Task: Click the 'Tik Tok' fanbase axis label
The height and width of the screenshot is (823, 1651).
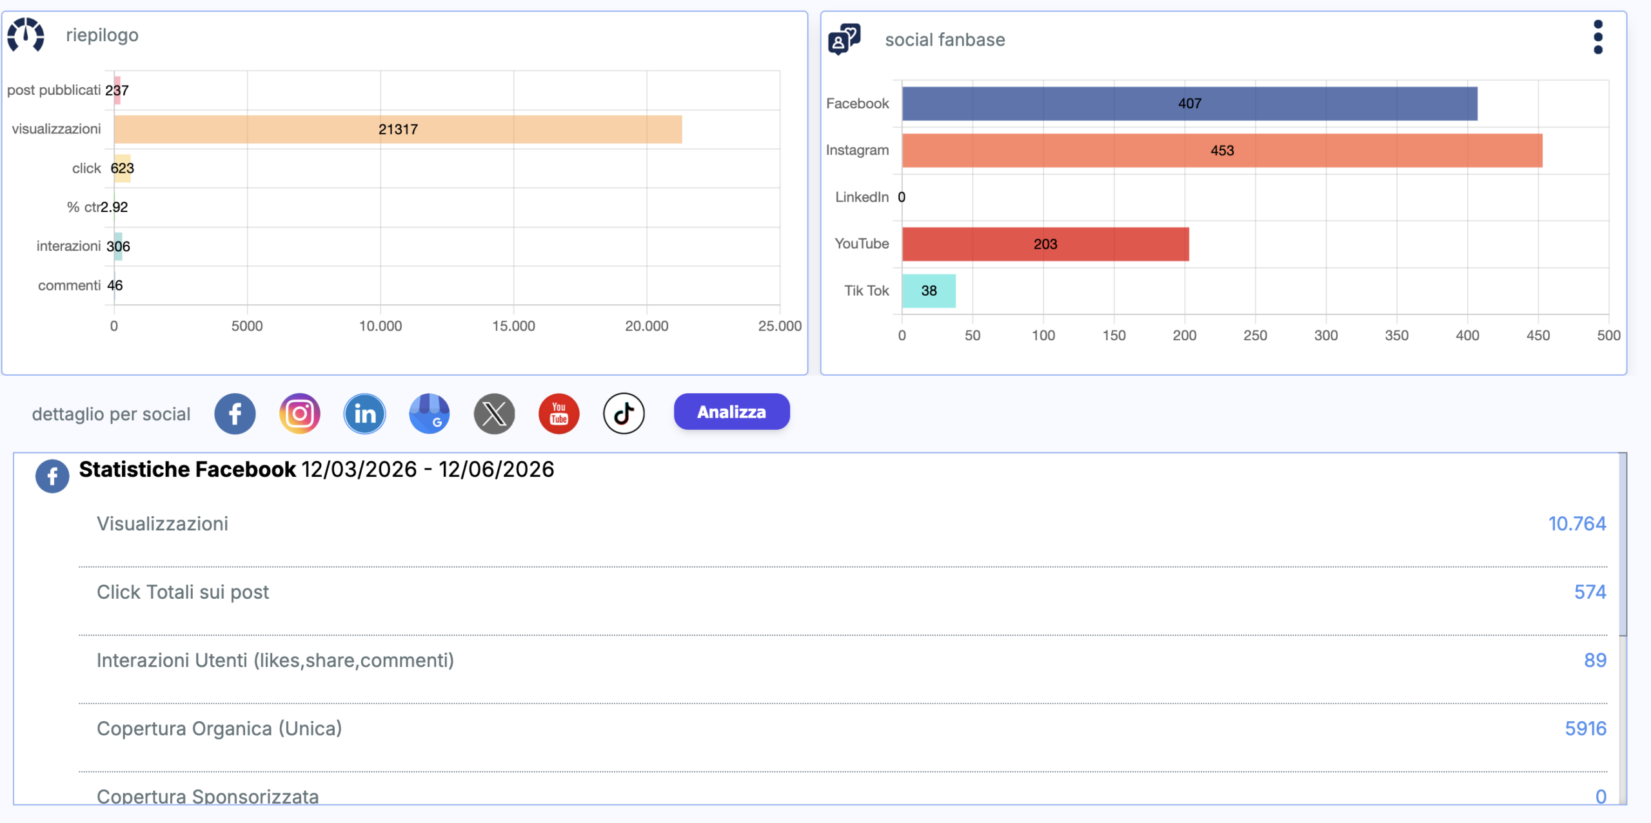Action: 867,291
